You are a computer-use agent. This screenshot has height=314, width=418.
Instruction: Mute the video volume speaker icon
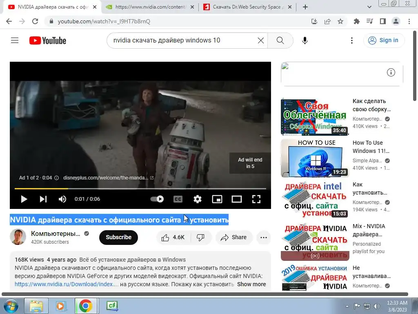(x=62, y=199)
